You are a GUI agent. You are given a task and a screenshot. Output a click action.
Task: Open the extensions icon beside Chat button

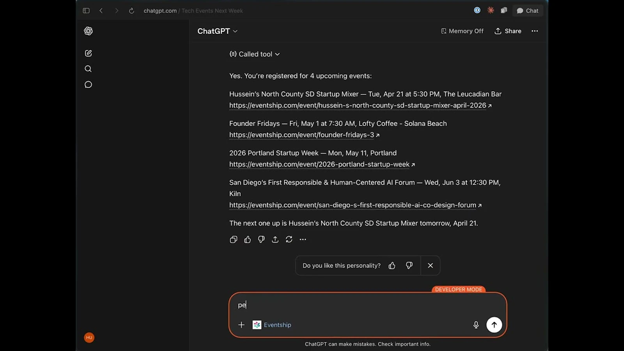click(504, 10)
